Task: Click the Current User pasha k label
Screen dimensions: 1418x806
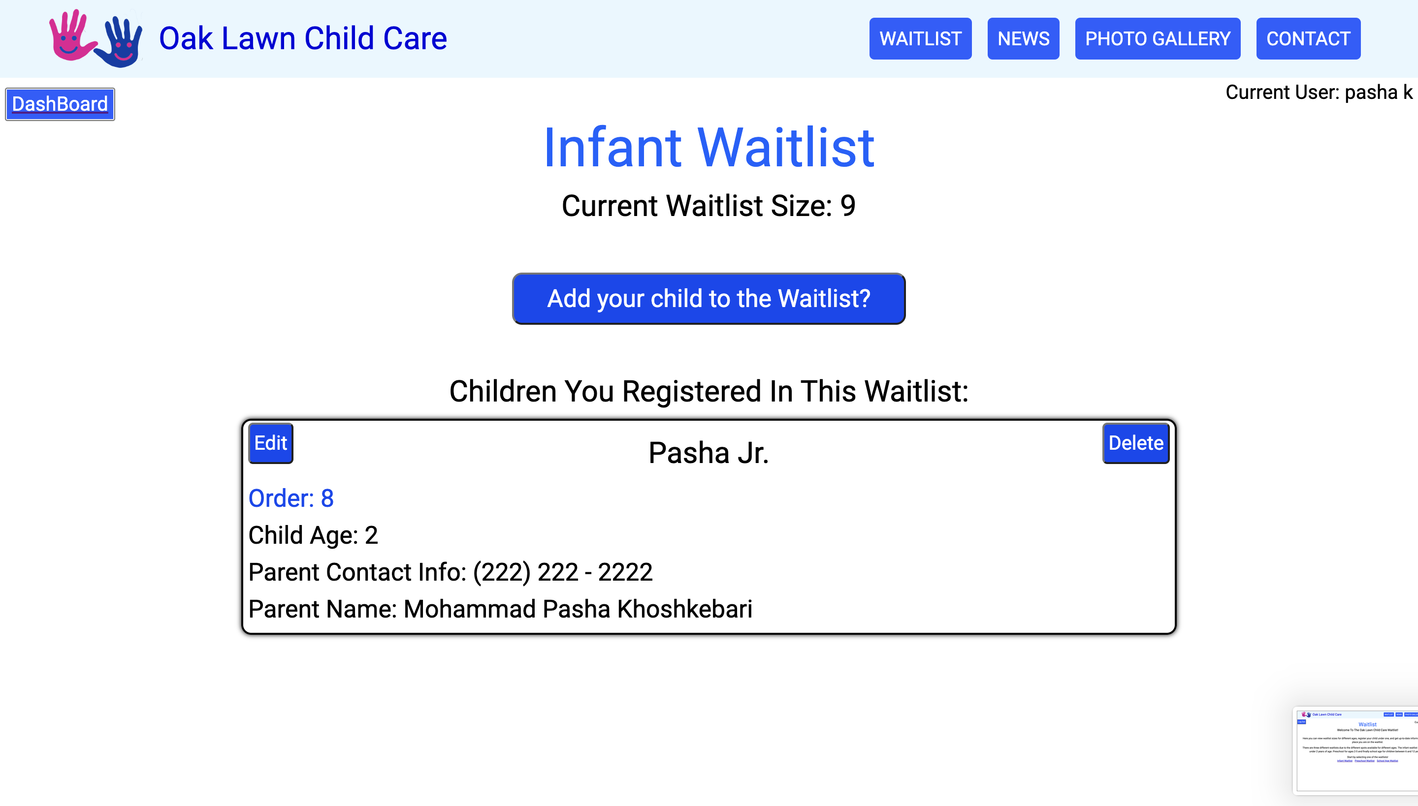Action: coord(1319,92)
